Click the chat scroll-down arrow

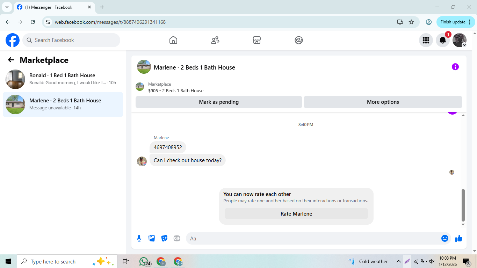click(x=463, y=224)
